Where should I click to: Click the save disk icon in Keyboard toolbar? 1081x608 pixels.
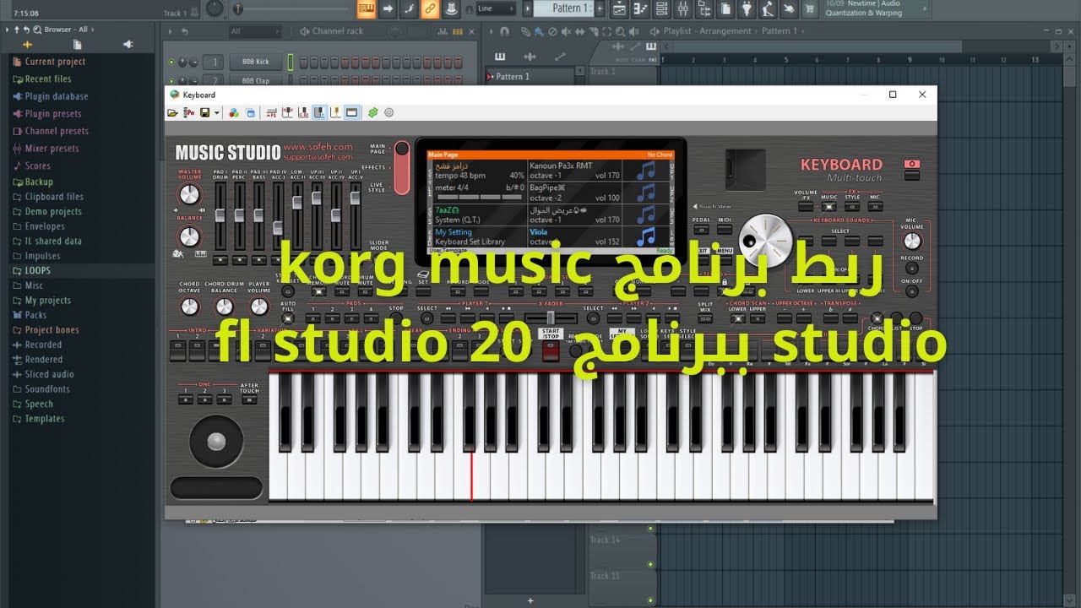[205, 112]
